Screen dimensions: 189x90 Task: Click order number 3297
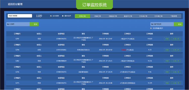coord(17,39)
